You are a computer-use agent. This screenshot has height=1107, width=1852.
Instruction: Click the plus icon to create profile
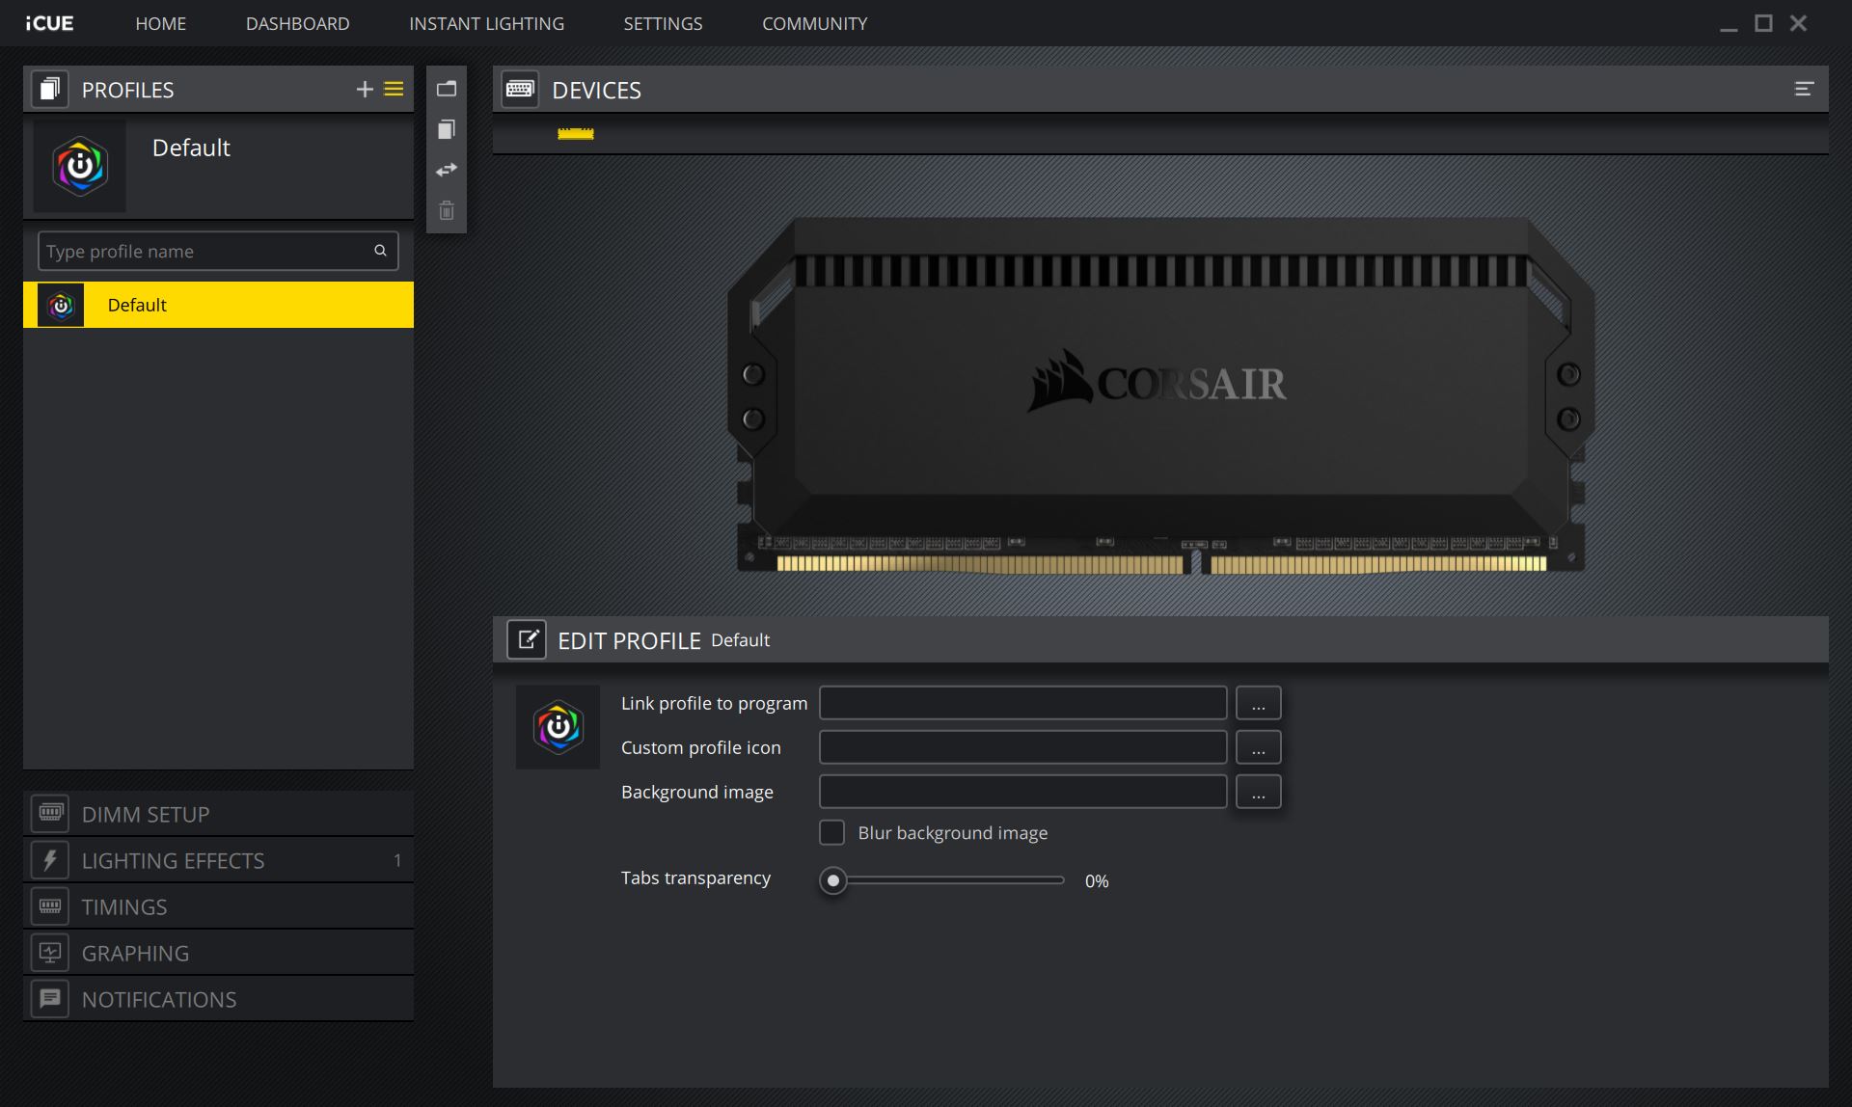(365, 90)
